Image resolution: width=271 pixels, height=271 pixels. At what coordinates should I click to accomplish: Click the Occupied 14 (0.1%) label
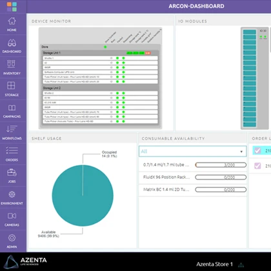pos(109,154)
